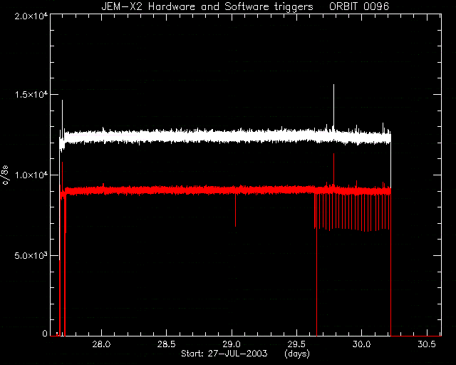Select the ORBIT 0096 label

359,6
